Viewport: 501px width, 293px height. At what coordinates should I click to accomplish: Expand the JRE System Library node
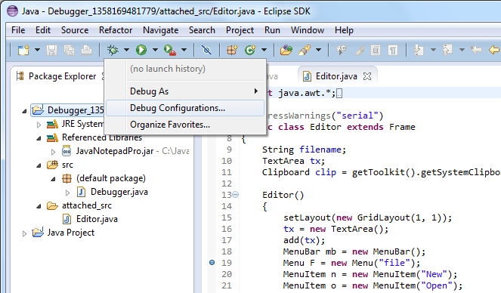pos(39,125)
